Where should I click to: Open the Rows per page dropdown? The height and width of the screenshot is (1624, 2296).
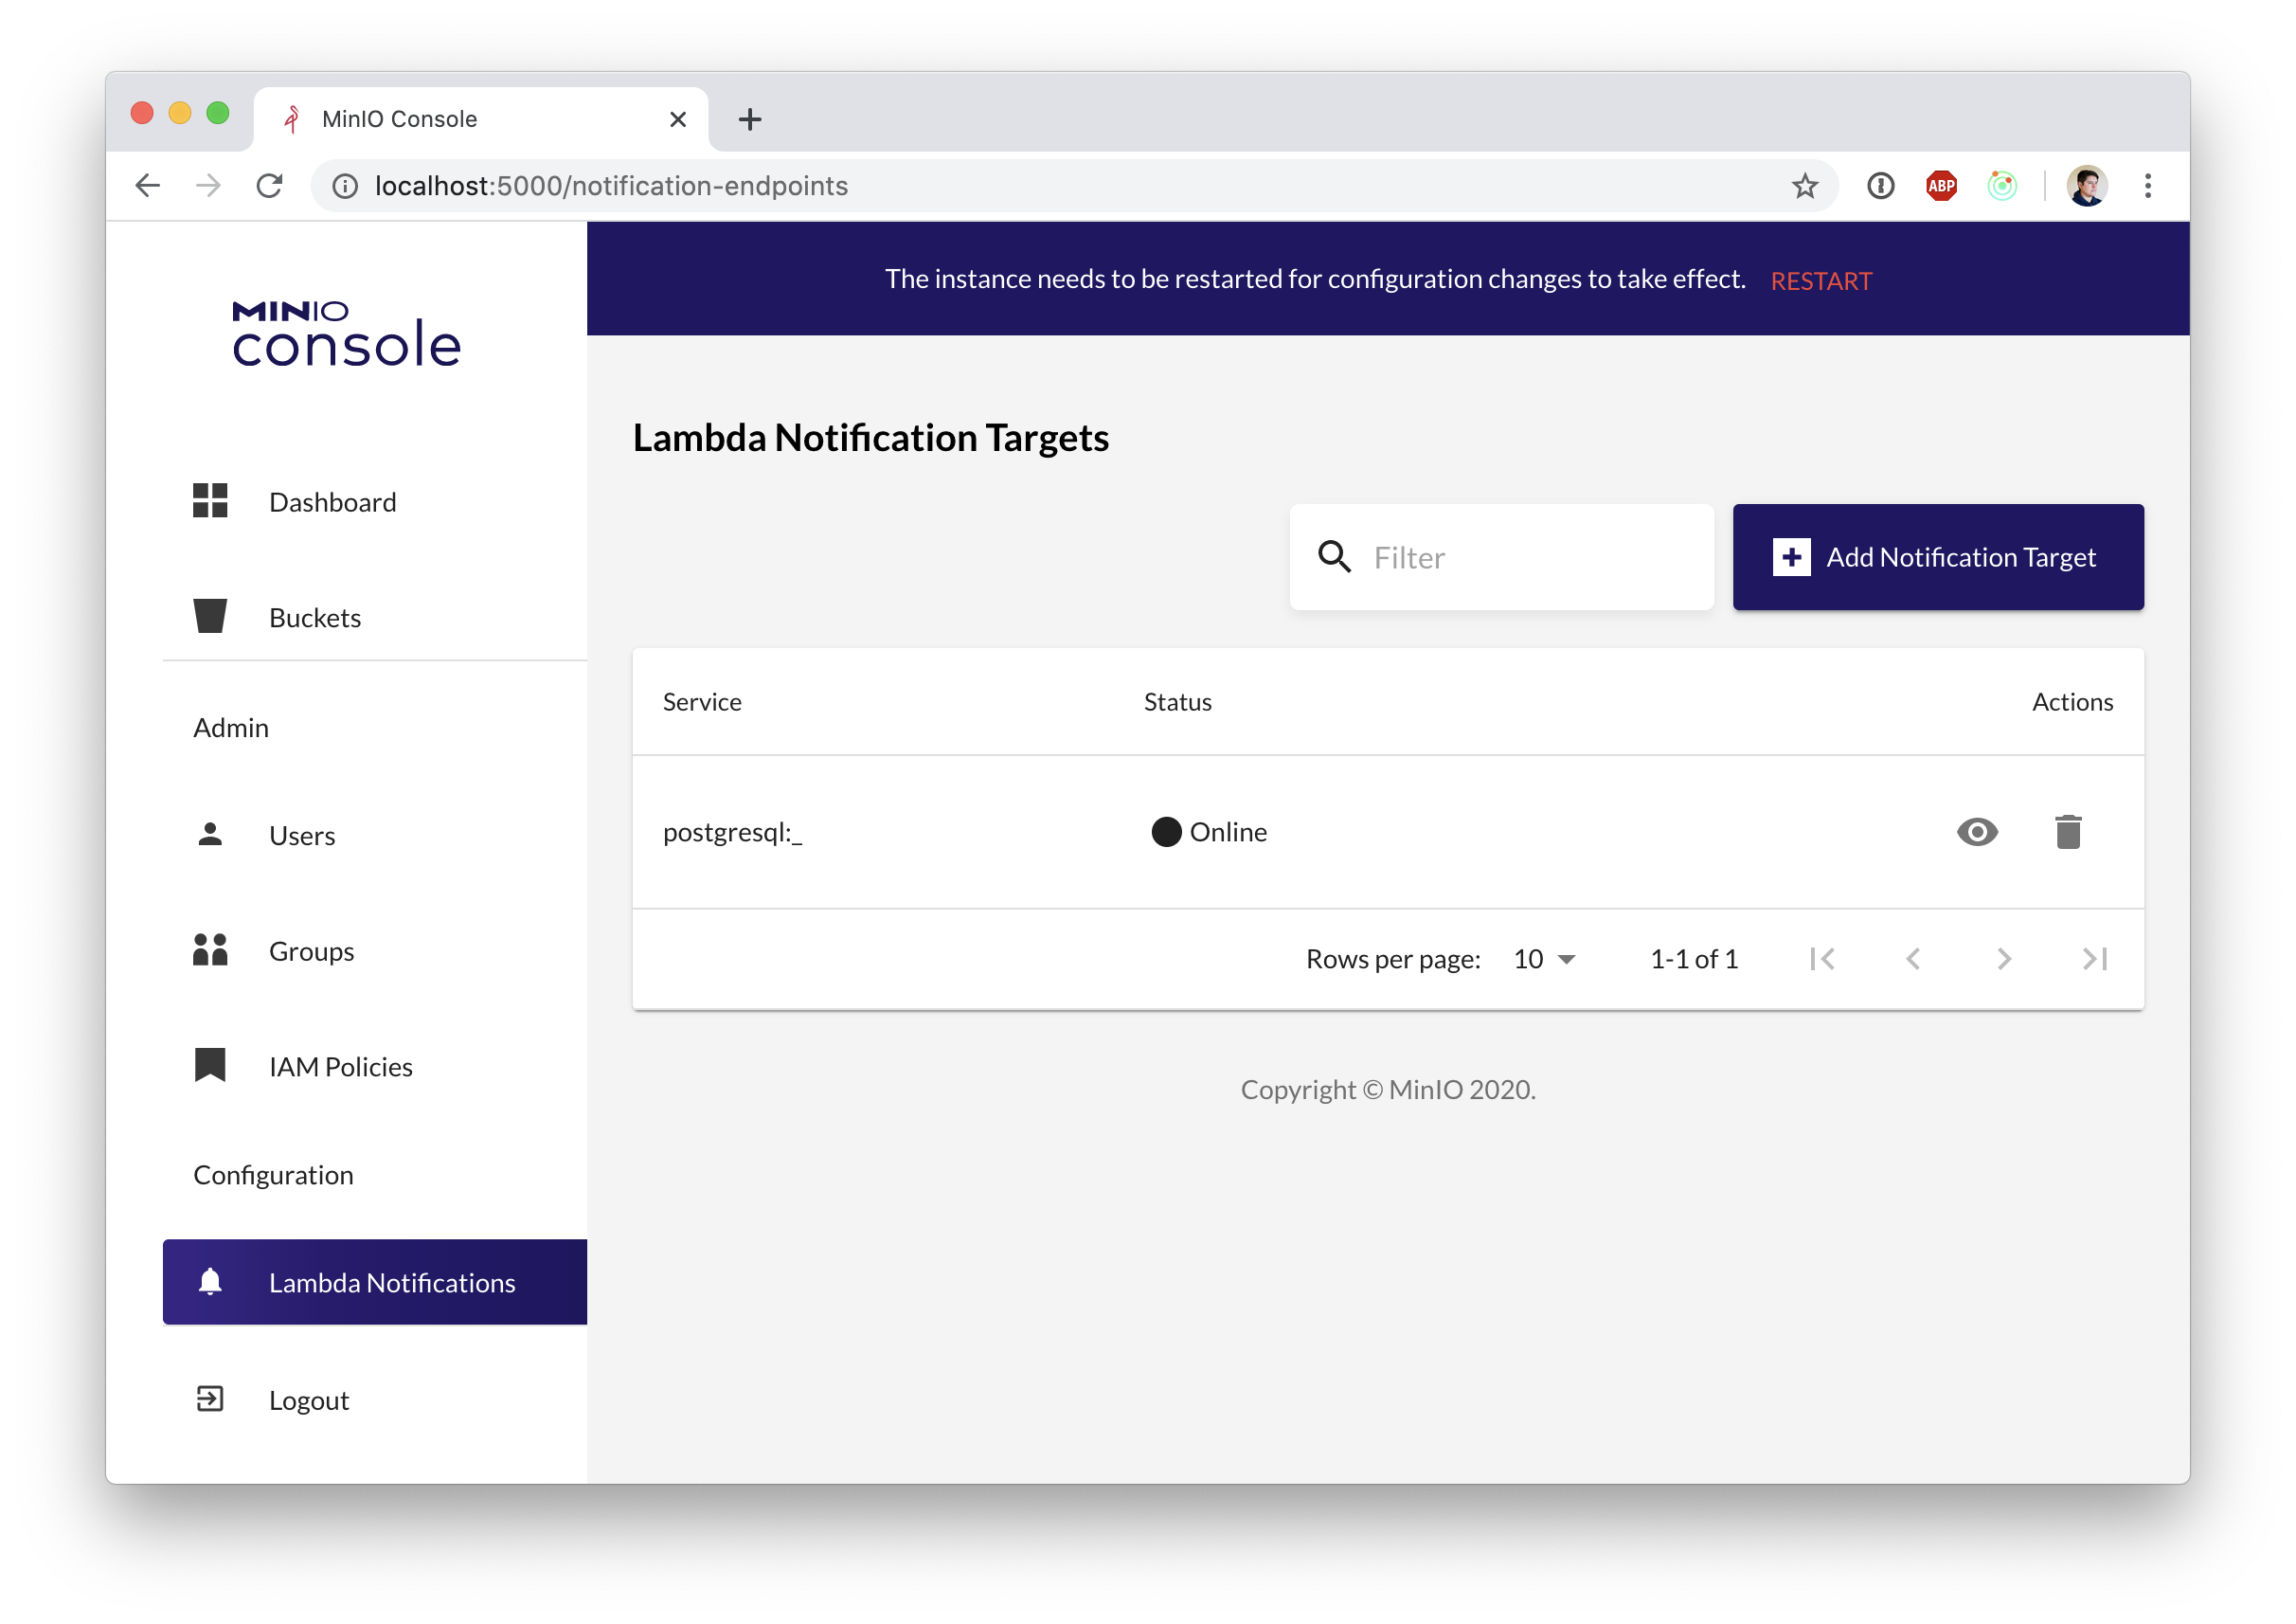1545,959
